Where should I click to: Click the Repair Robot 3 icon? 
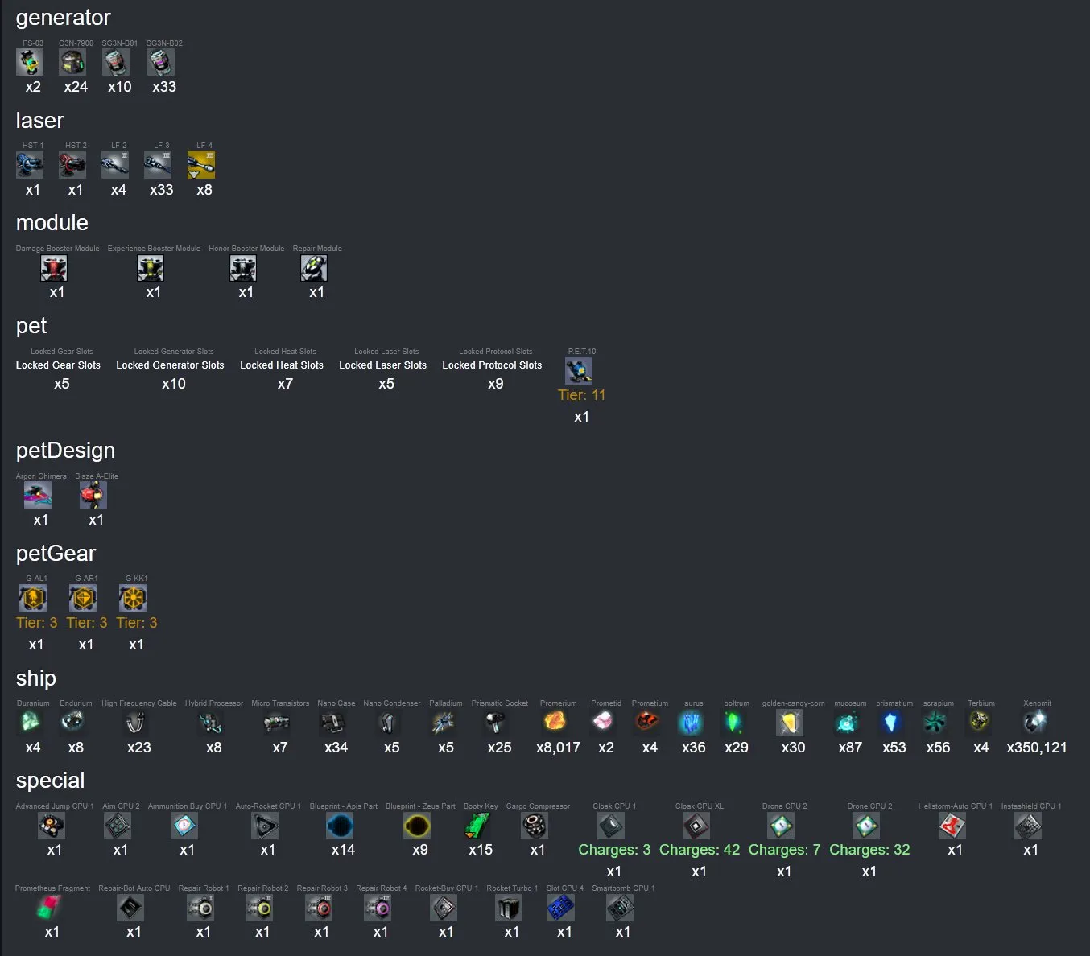(x=319, y=908)
